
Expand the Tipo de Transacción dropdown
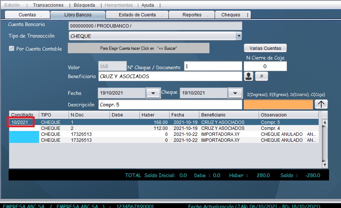click(239, 36)
